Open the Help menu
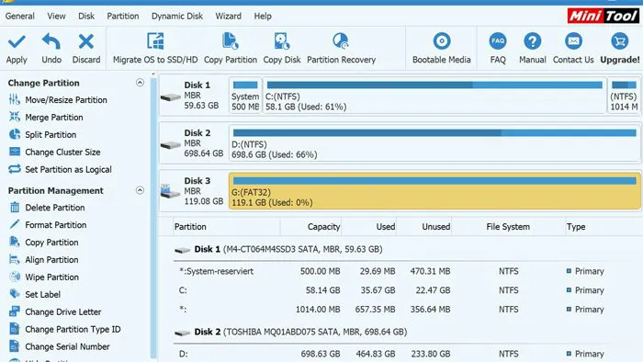The height and width of the screenshot is (362, 643). (263, 16)
